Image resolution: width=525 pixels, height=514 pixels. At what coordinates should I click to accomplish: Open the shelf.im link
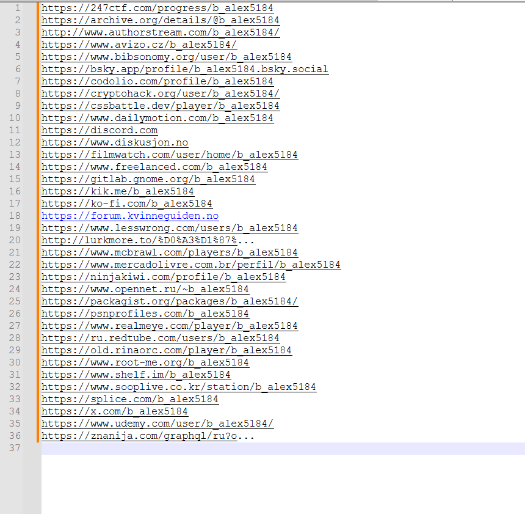[x=136, y=375]
